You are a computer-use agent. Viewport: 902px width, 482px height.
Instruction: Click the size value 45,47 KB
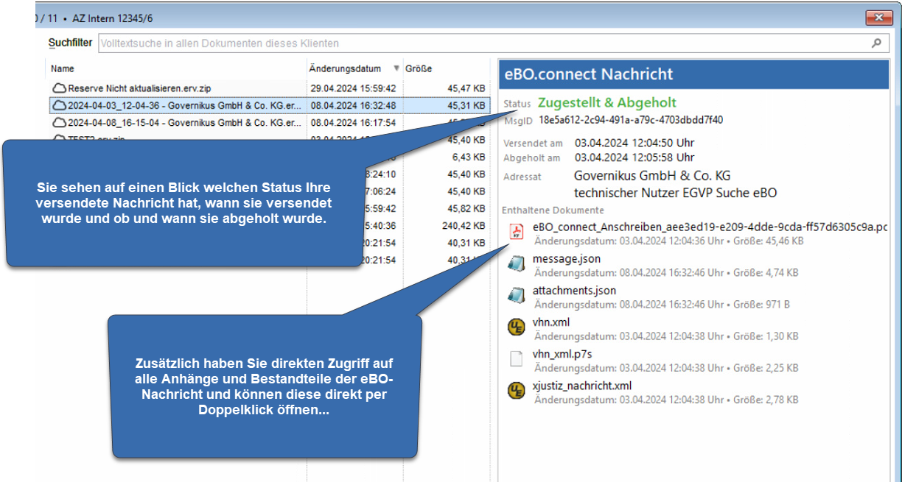click(466, 88)
